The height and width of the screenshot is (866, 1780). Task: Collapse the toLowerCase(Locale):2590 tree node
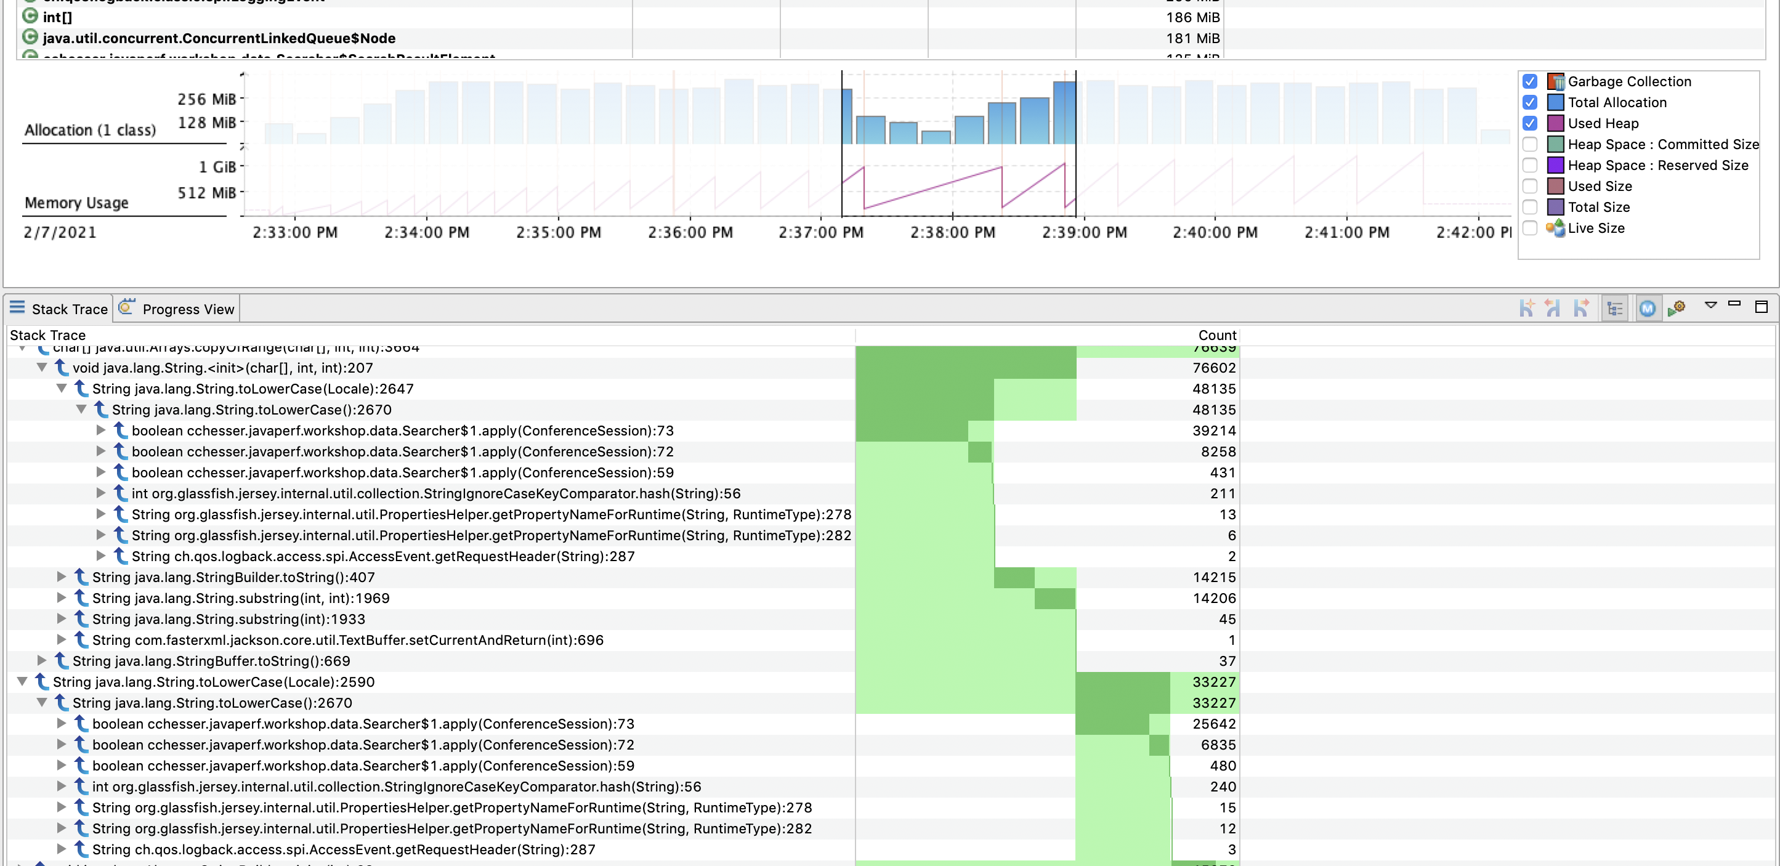click(x=22, y=681)
